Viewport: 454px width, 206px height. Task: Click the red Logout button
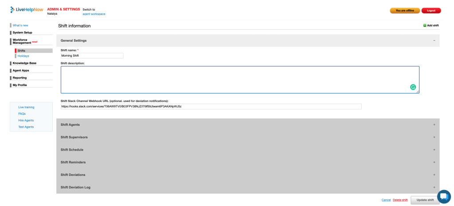[x=431, y=10]
